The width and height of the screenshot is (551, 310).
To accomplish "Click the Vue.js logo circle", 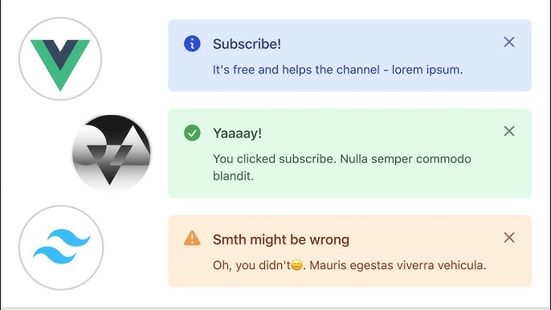I will tap(60, 59).
